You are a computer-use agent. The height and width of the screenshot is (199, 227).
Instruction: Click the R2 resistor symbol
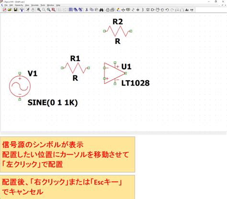click(118, 31)
